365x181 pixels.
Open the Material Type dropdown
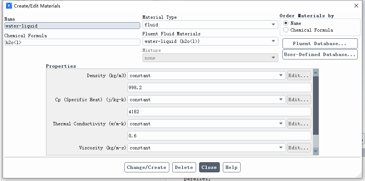coord(210,24)
